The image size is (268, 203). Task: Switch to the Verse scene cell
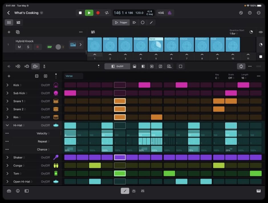pyautogui.click(x=110, y=44)
